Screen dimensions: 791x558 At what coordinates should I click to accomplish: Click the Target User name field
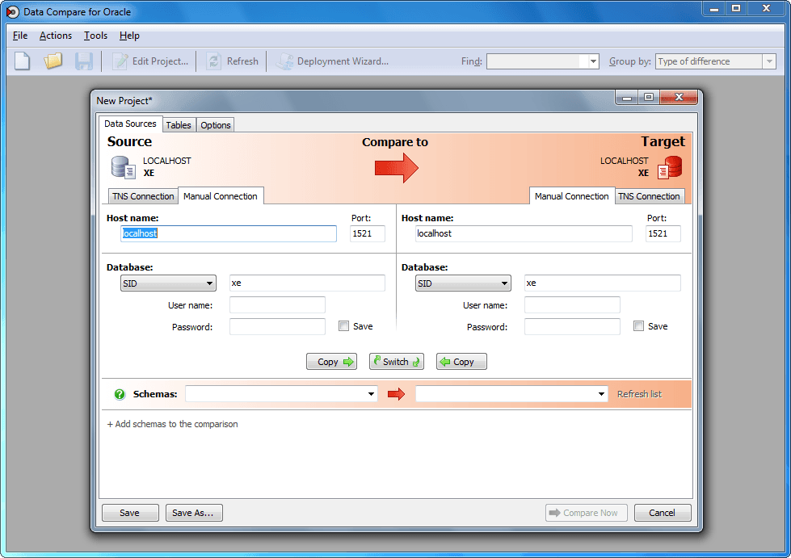click(572, 305)
